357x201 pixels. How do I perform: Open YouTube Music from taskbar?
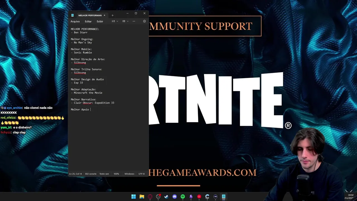(199, 197)
